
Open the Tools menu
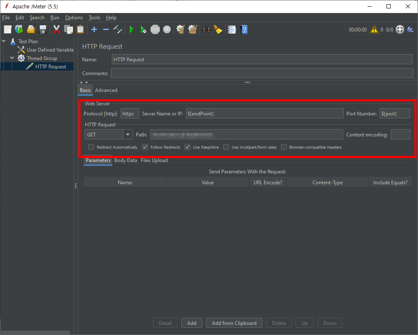point(94,18)
